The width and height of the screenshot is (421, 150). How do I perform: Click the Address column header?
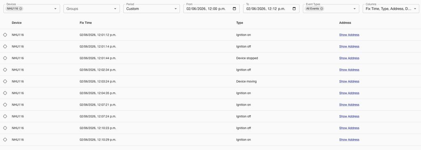tap(345, 23)
